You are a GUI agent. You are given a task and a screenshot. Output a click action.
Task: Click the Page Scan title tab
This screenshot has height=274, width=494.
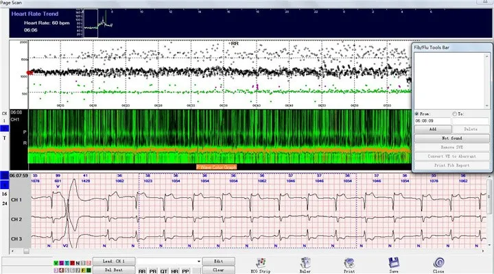point(12,3)
